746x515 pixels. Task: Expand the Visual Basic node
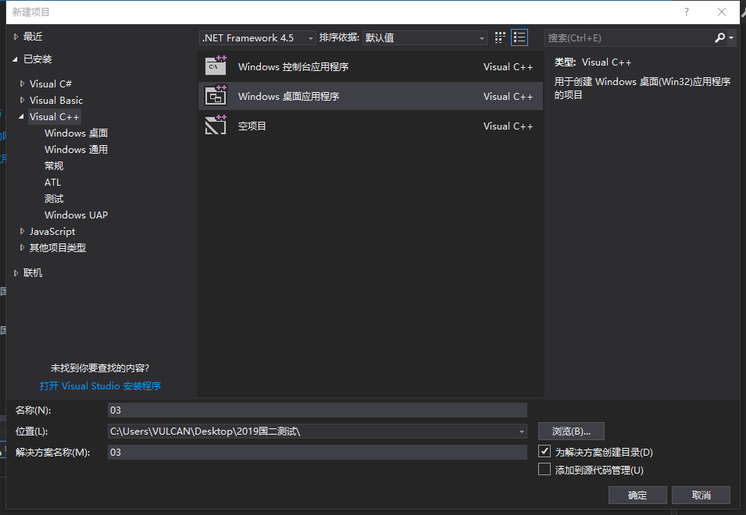click(22, 100)
